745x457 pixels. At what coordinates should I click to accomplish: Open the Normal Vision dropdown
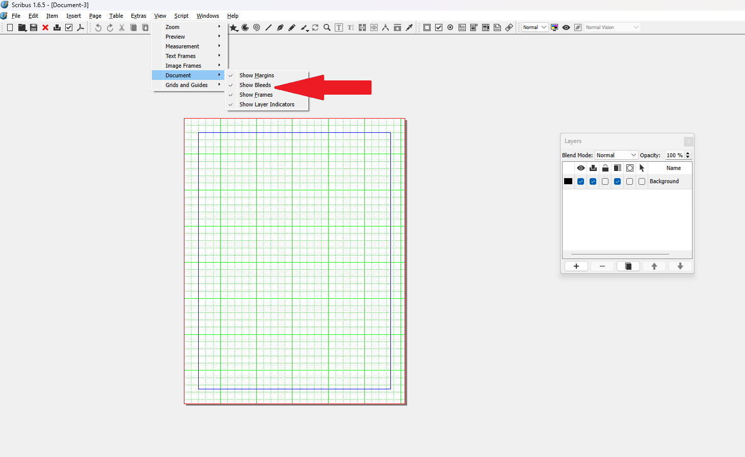[x=612, y=27]
